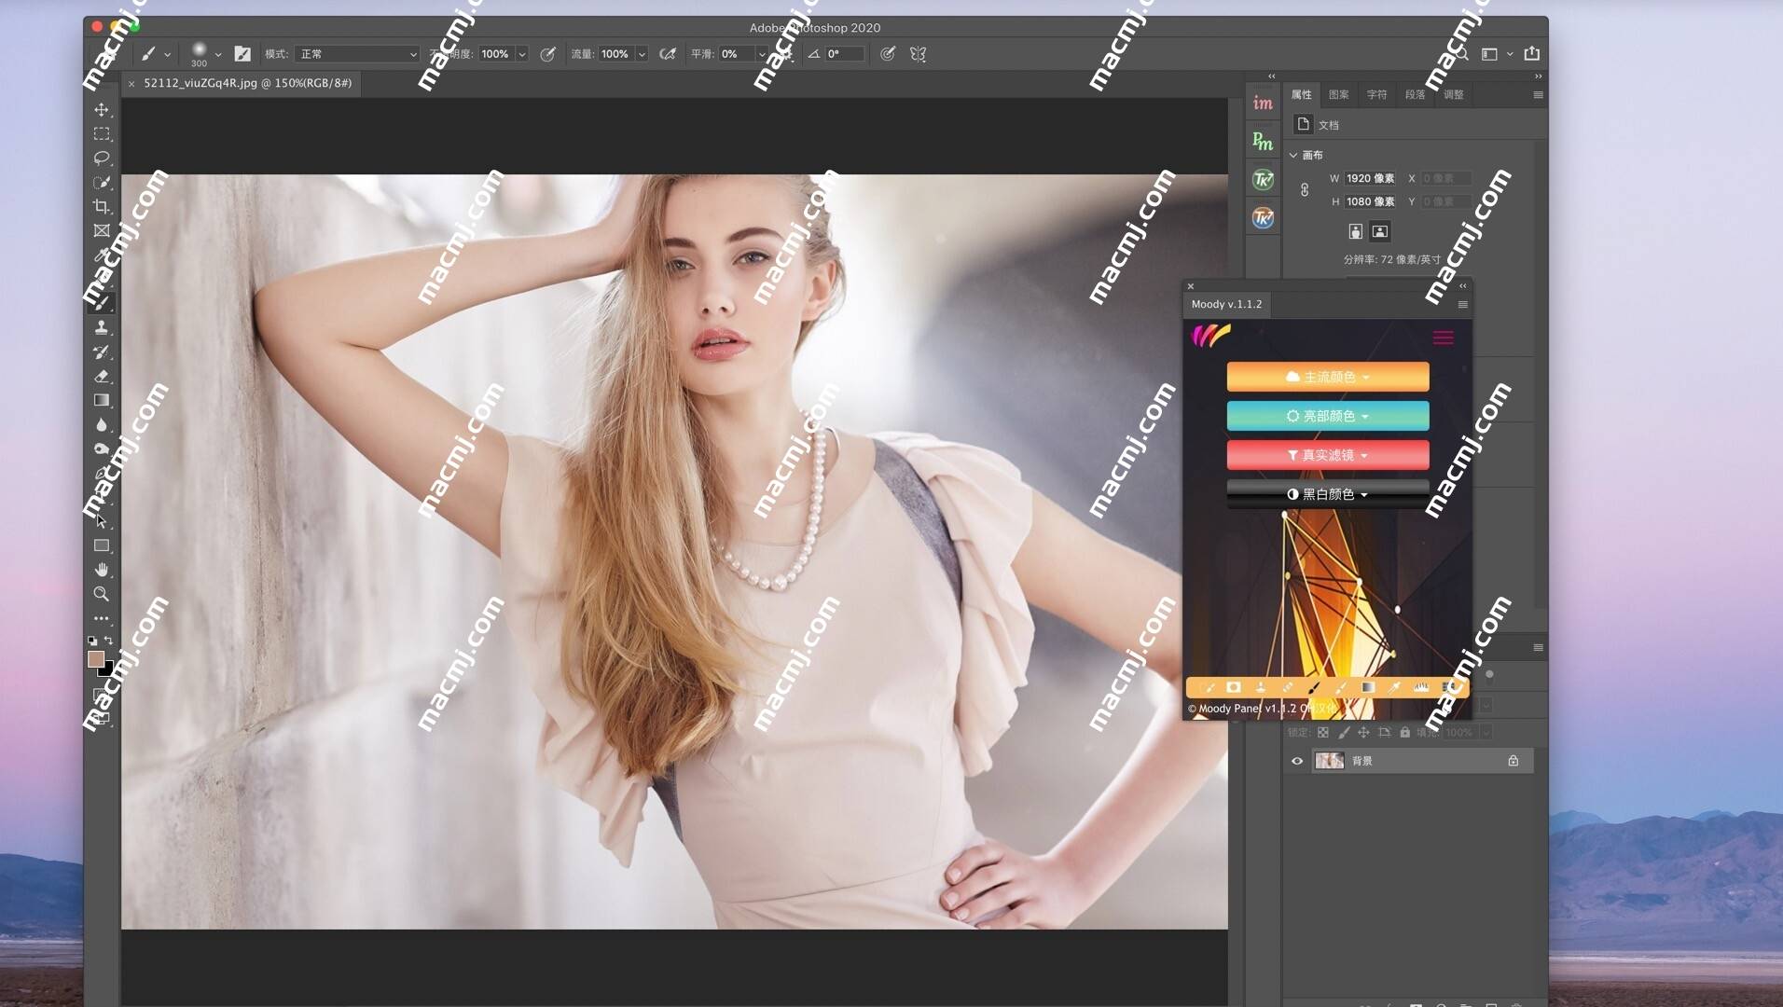This screenshot has width=1783, height=1007.
Task: Click the Share icon at top right
Action: (x=1531, y=54)
